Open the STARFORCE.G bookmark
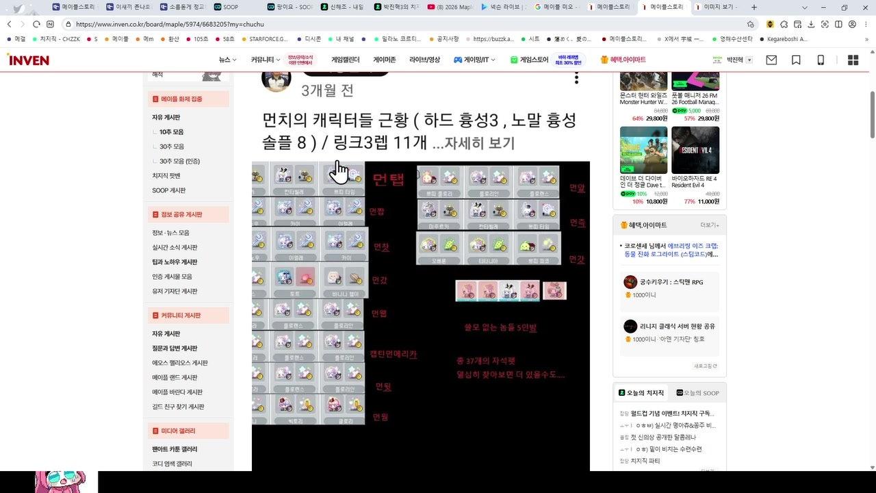Screen dimensions: 876x493 [264, 39]
